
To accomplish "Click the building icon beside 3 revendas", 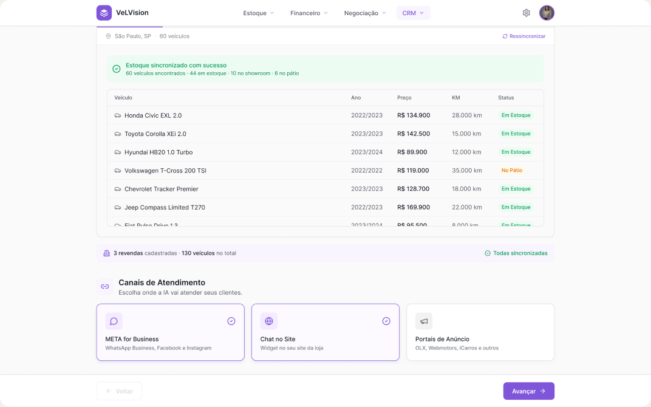I will point(106,253).
